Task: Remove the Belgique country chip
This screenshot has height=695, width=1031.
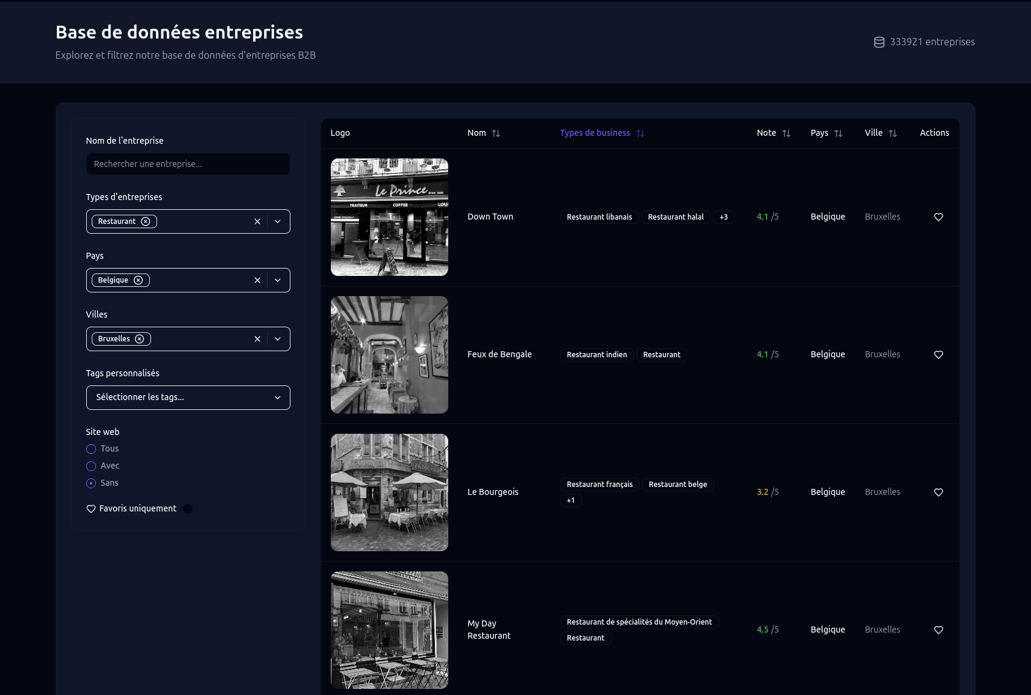Action: click(138, 280)
